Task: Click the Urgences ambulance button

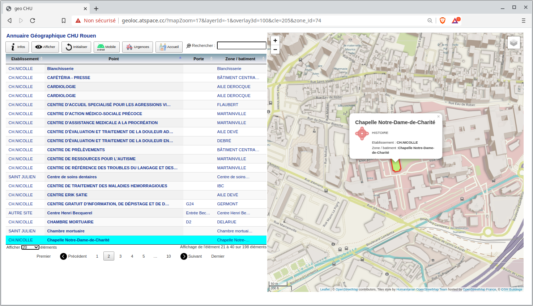Action: (x=137, y=47)
